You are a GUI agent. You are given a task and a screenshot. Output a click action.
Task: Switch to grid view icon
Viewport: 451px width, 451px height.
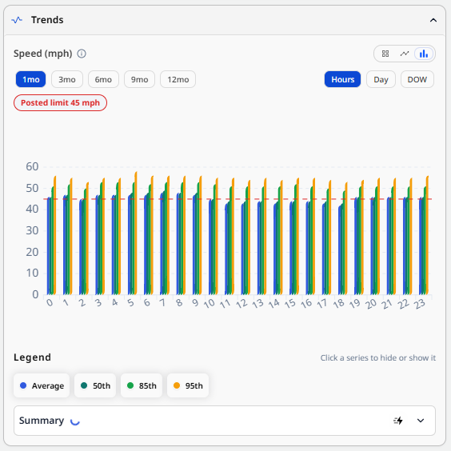pos(385,54)
